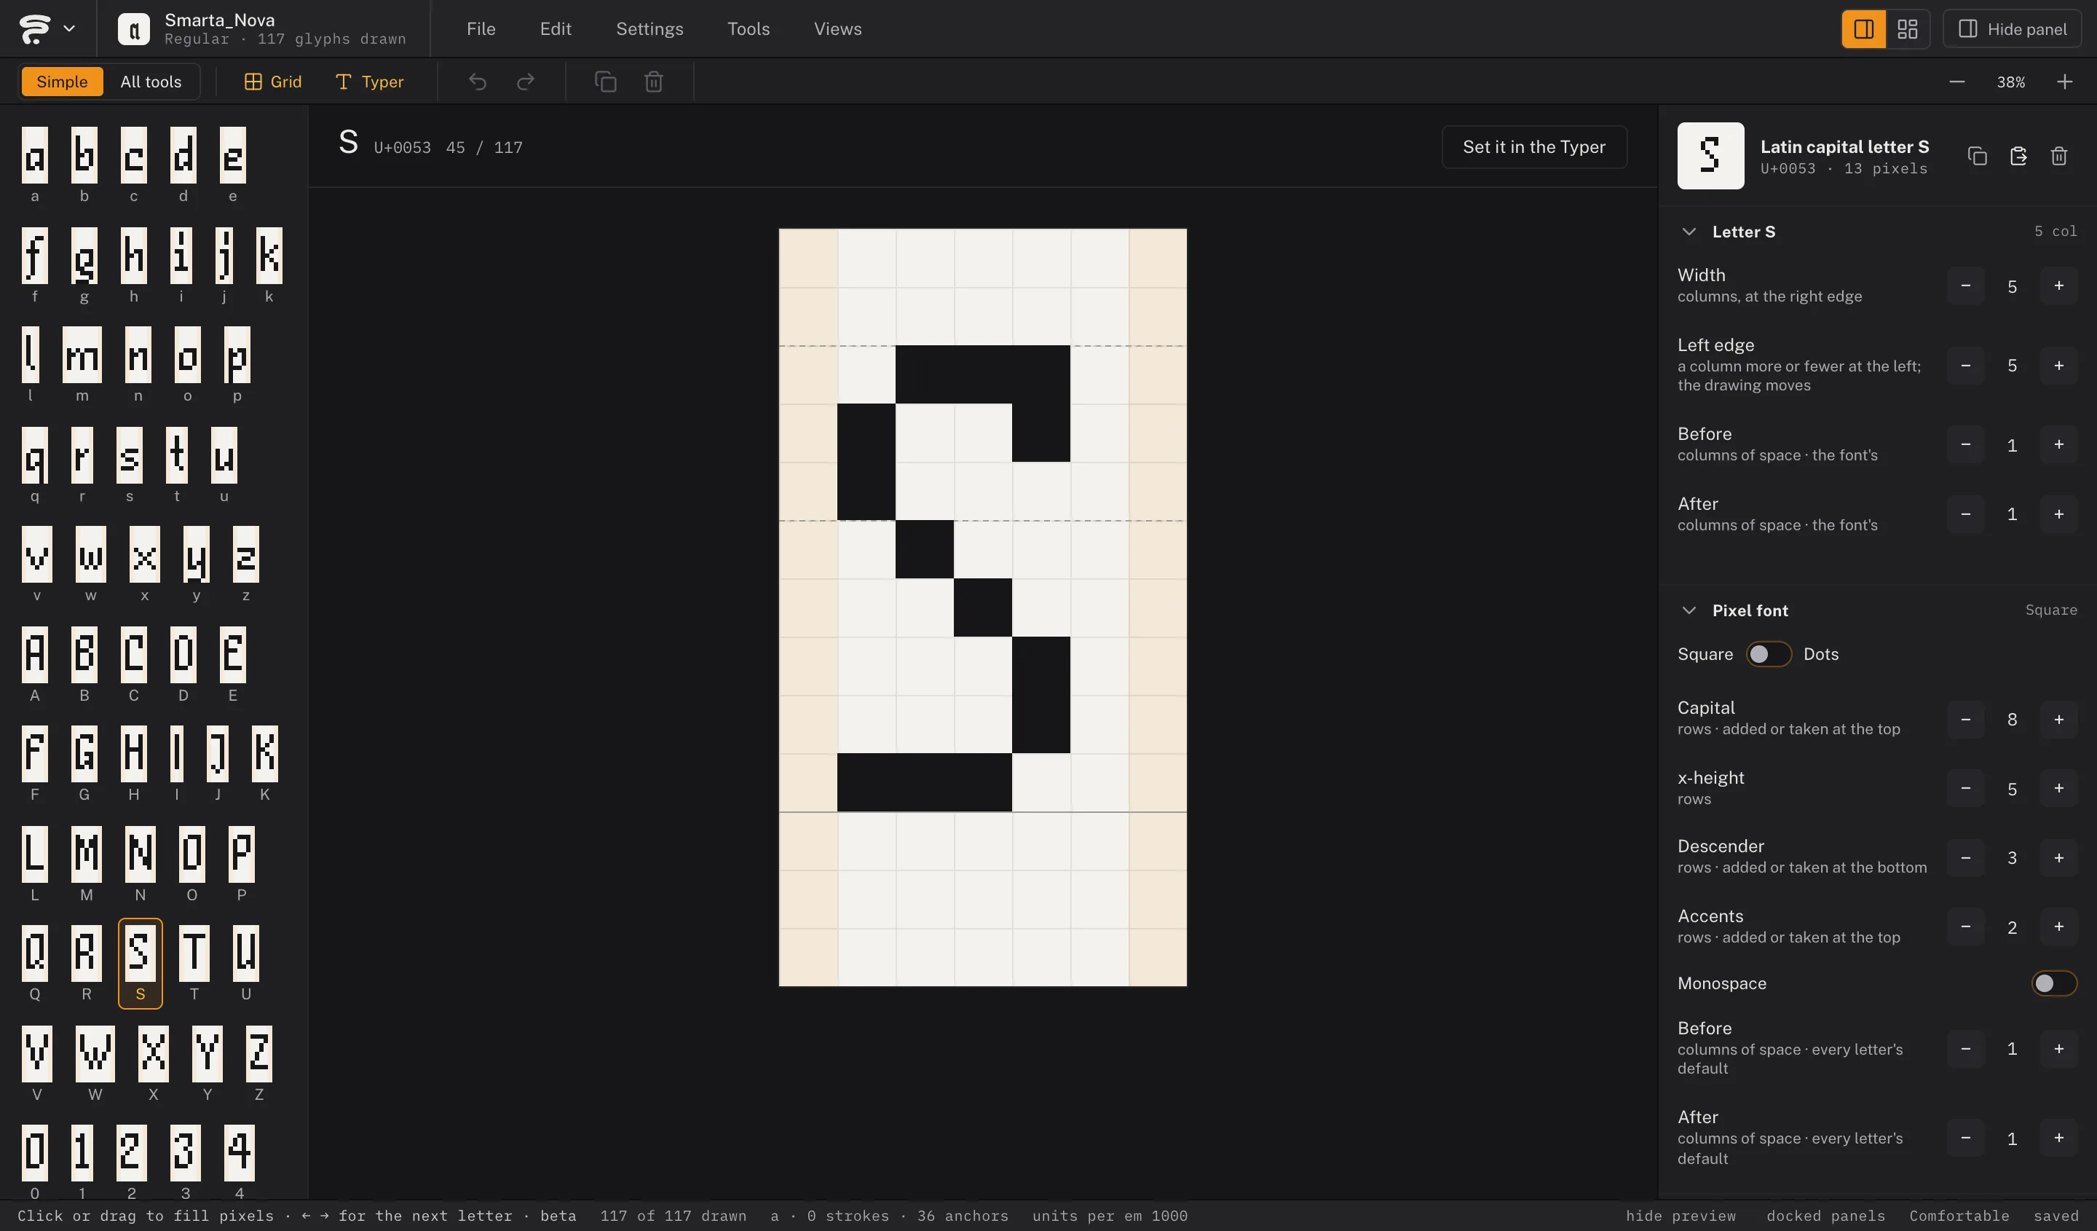Copy glyph icon in Letter S header

[x=1978, y=156]
